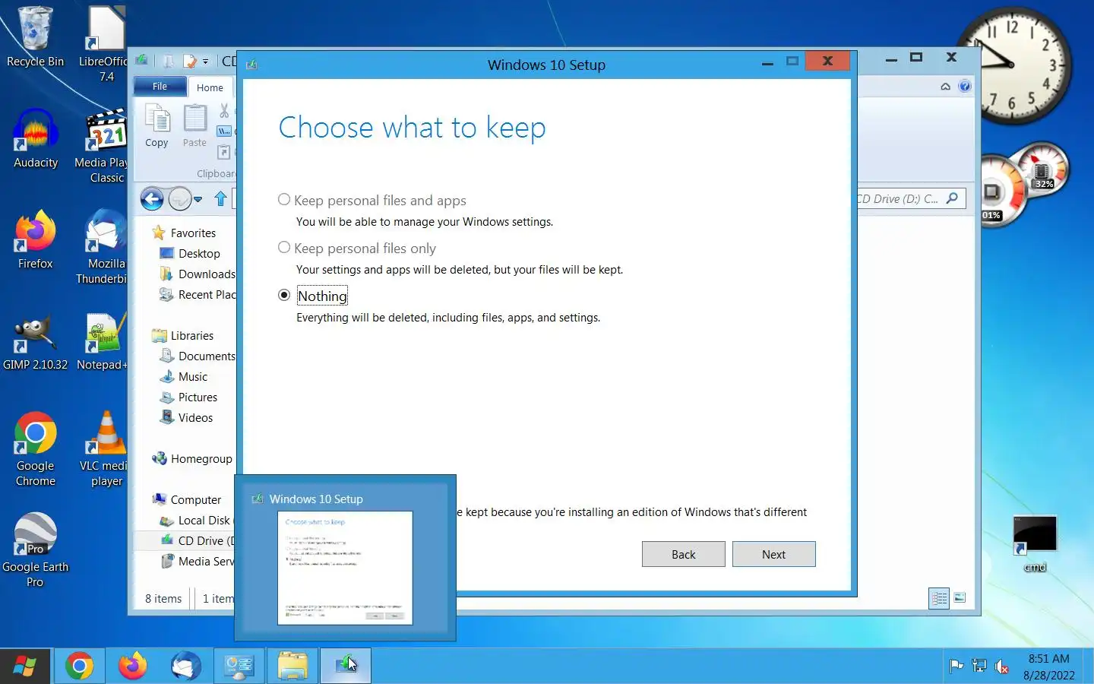The height and width of the screenshot is (684, 1094).
Task: Open the Google Earth Pro desktop shortcut
Action: point(35,549)
